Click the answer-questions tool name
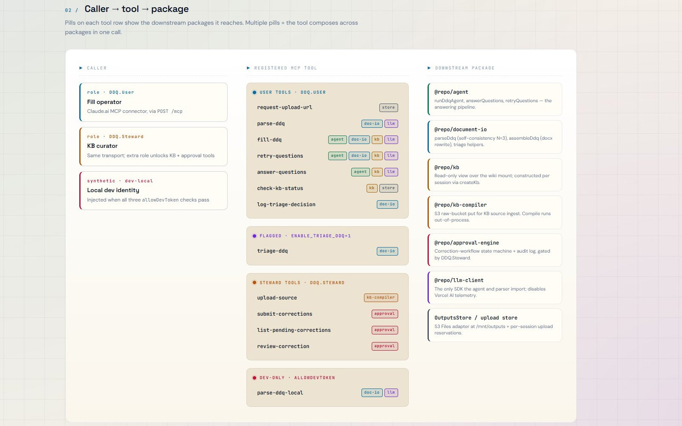The image size is (682, 426). tap(282, 172)
